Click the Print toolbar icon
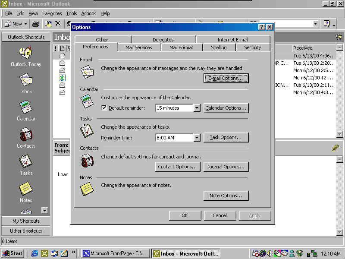 [36, 24]
